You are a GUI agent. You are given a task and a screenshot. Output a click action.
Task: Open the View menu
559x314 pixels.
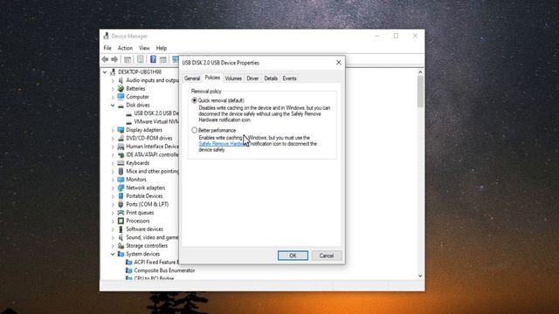(144, 48)
